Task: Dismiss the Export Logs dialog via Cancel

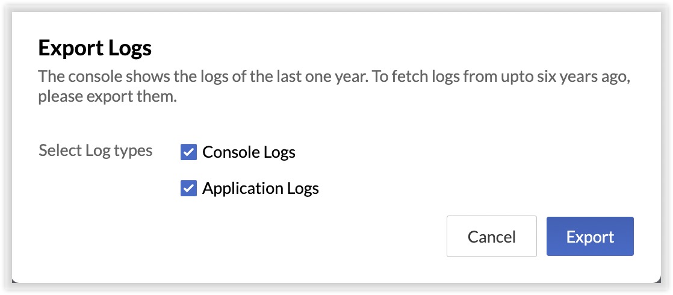Action: 491,237
